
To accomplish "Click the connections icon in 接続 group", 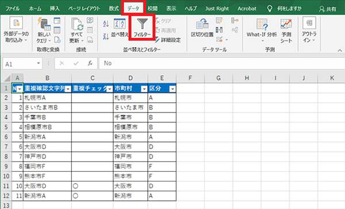I will (x=90, y=21).
